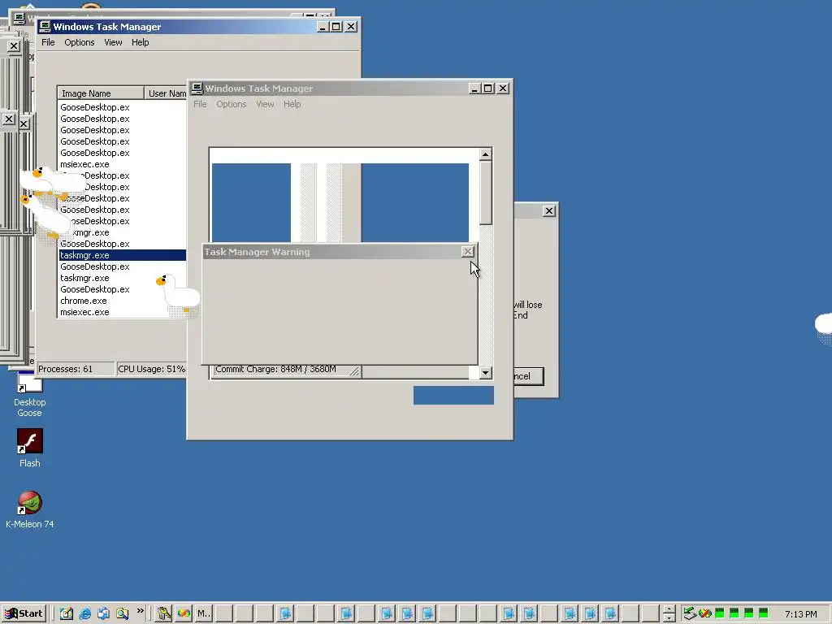Click the 'CPU Usage: 51%' status entry
The image size is (832, 624).
[151, 369]
